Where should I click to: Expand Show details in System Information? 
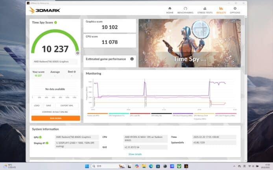(134, 154)
